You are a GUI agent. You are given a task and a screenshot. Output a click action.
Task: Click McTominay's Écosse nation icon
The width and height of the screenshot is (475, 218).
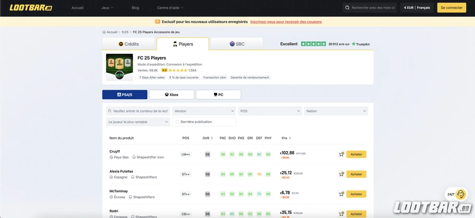click(111, 197)
